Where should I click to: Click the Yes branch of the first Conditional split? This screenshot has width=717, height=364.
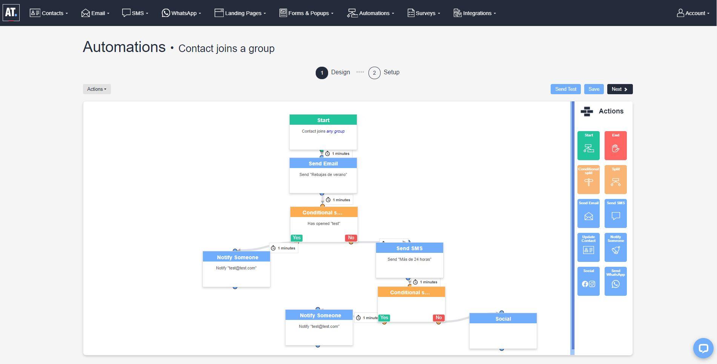(296, 238)
